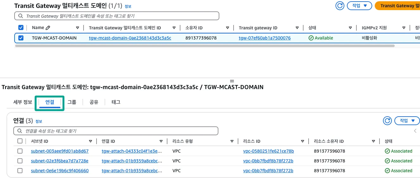Viewport: 420px width, 182px height.
Task: Switch to the 그룹 tab
Action: click(x=72, y=102)
